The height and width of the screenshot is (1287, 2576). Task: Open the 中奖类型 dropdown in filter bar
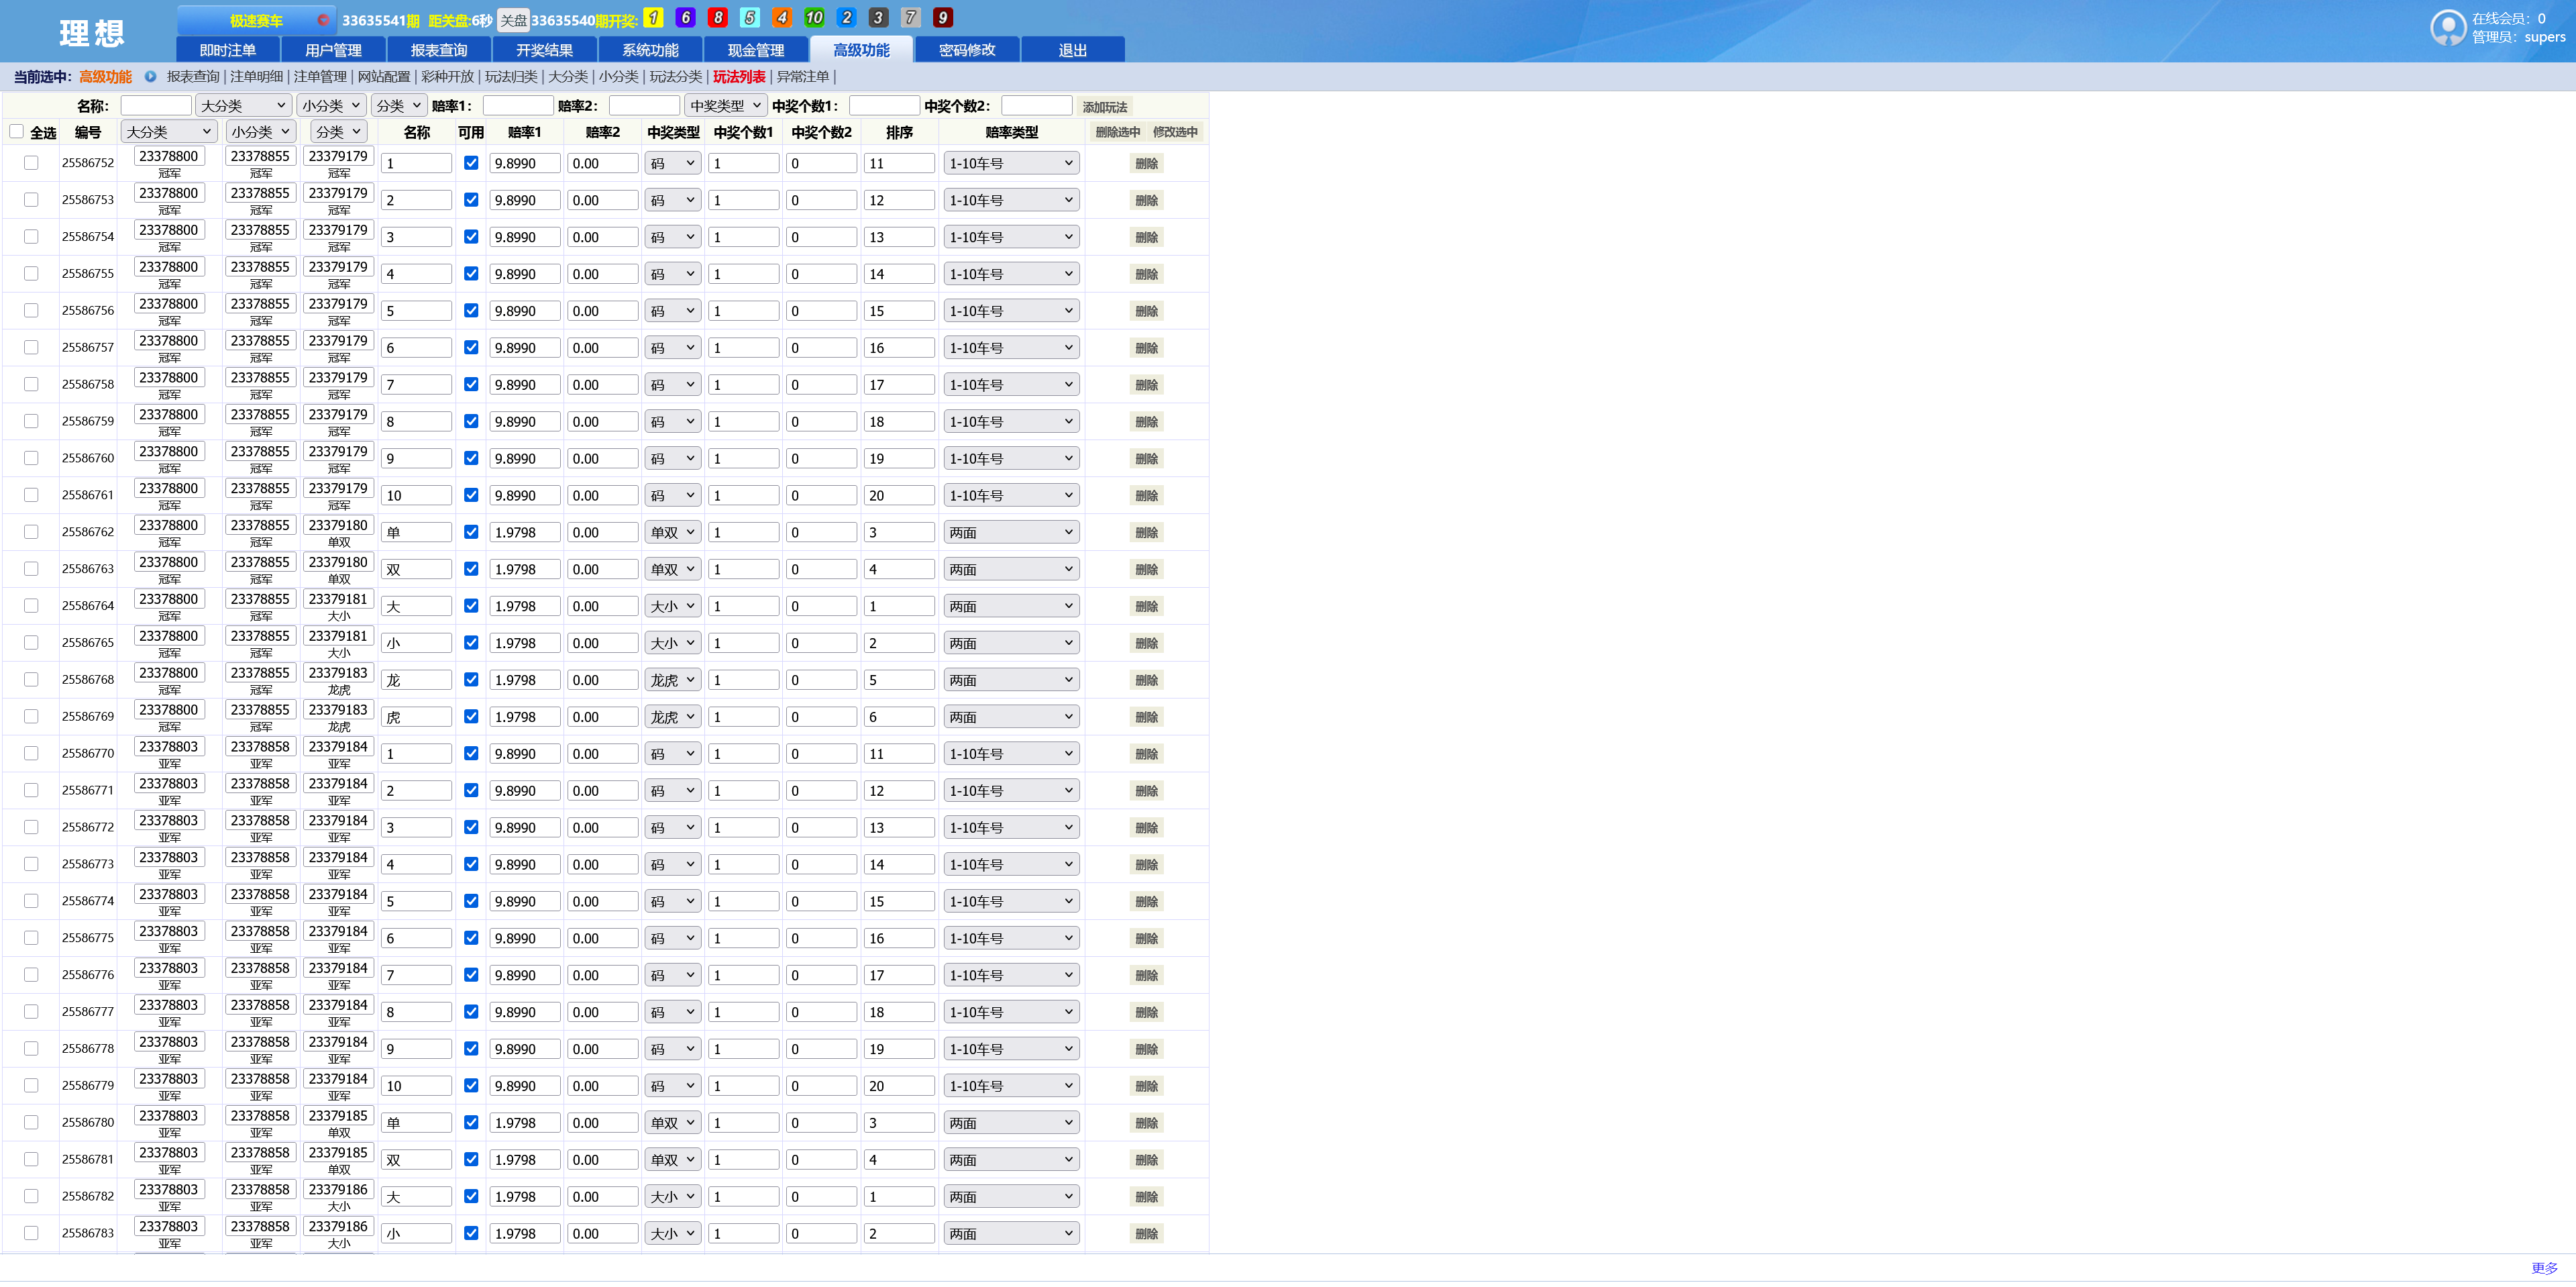725,106
